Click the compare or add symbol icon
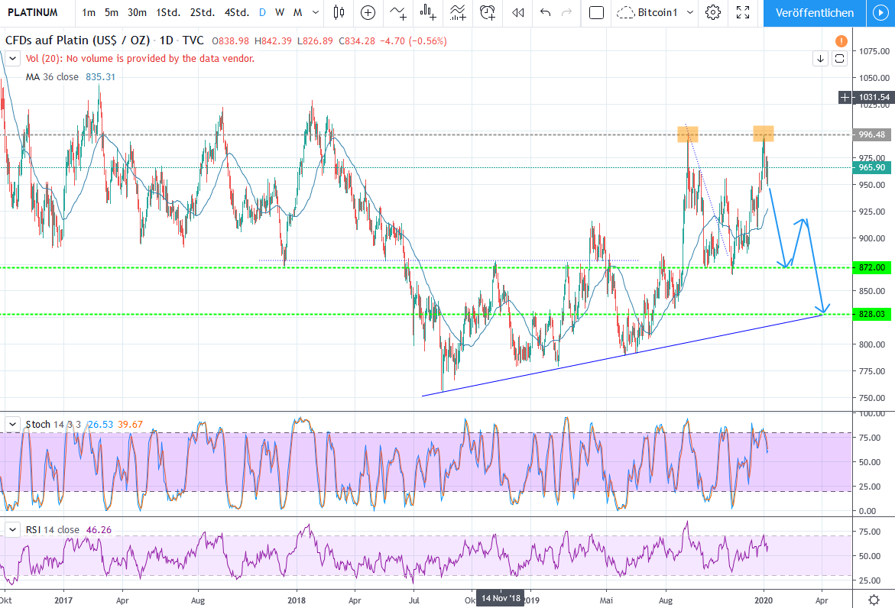The width and height of the screenshot is (895, 608). (368, 12)
